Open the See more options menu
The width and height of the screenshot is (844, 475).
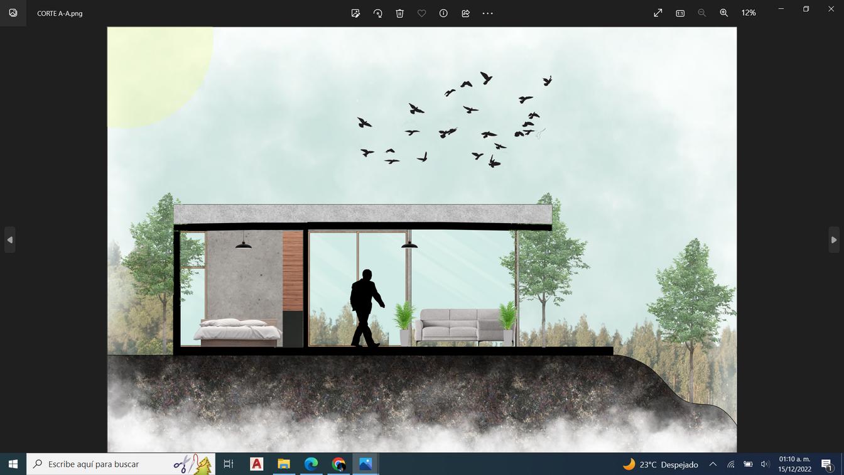[x=487, y=13]
